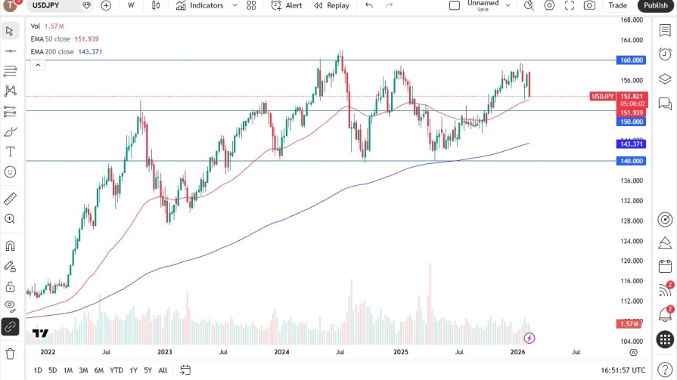Viewport: 677px width, 380px height.
Task: Open the Indicators menu
Action: click(200, 5)
